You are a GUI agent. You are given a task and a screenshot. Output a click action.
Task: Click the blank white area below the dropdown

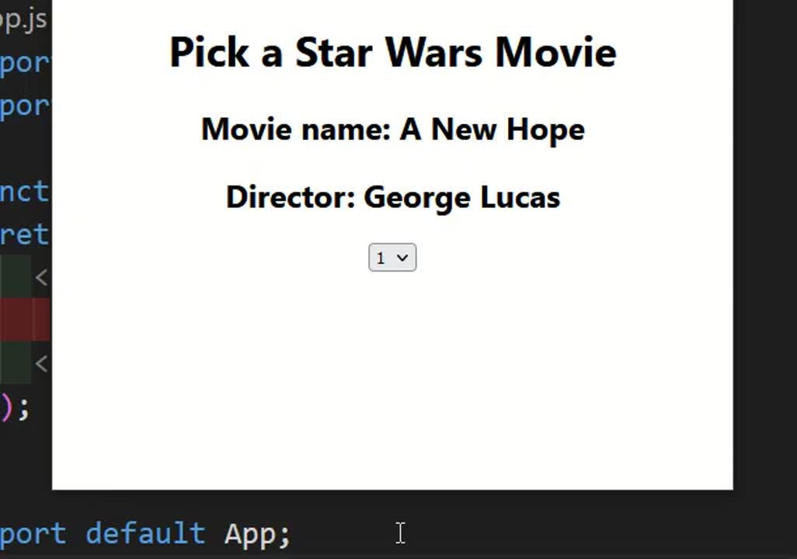point(392,381)
